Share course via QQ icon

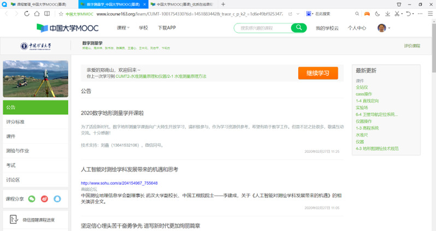(57, 199)
